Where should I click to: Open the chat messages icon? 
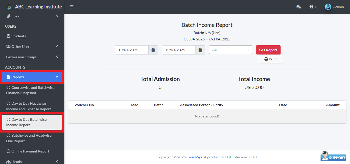click(x=298, y=7)
